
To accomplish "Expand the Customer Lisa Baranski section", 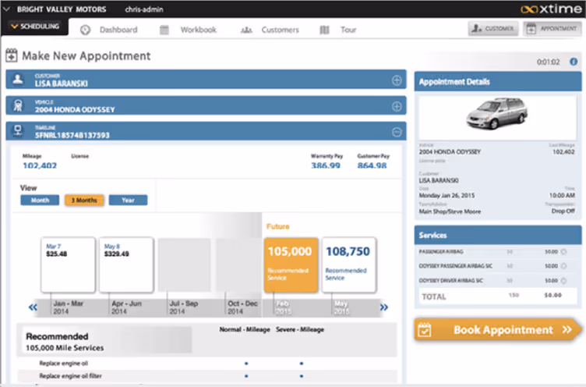I will (x=397, y=80).
